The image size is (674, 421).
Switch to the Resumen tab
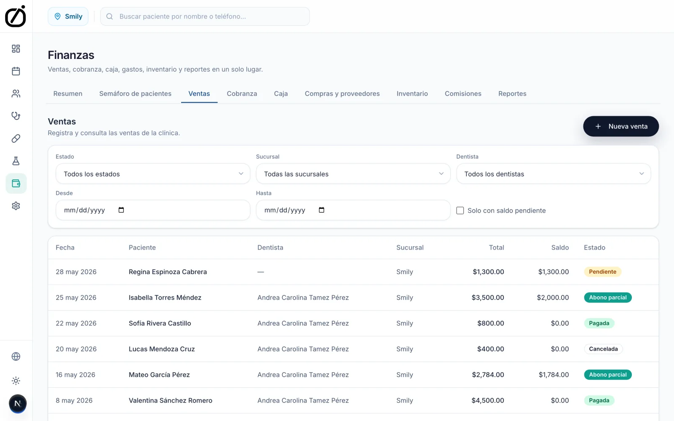pos(68,93)
